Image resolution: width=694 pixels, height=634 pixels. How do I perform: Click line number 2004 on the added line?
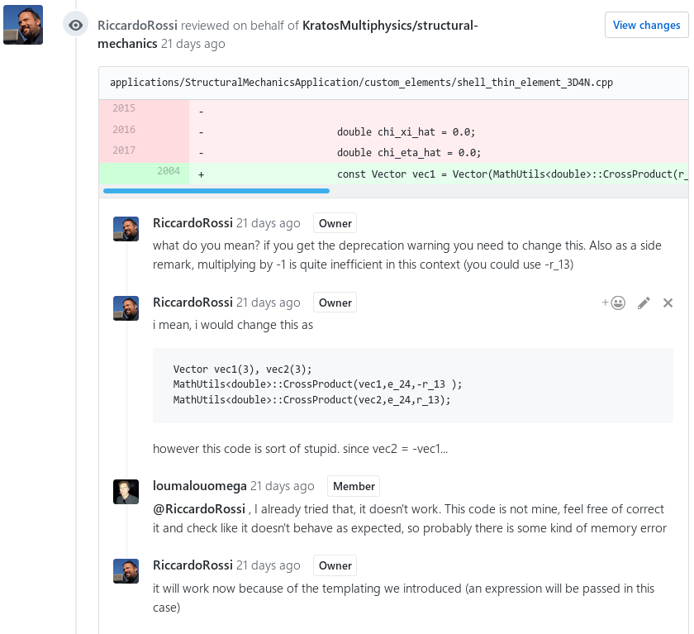coord(168,170)
